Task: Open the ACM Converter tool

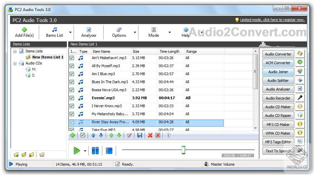Action: tap(278, 63)
